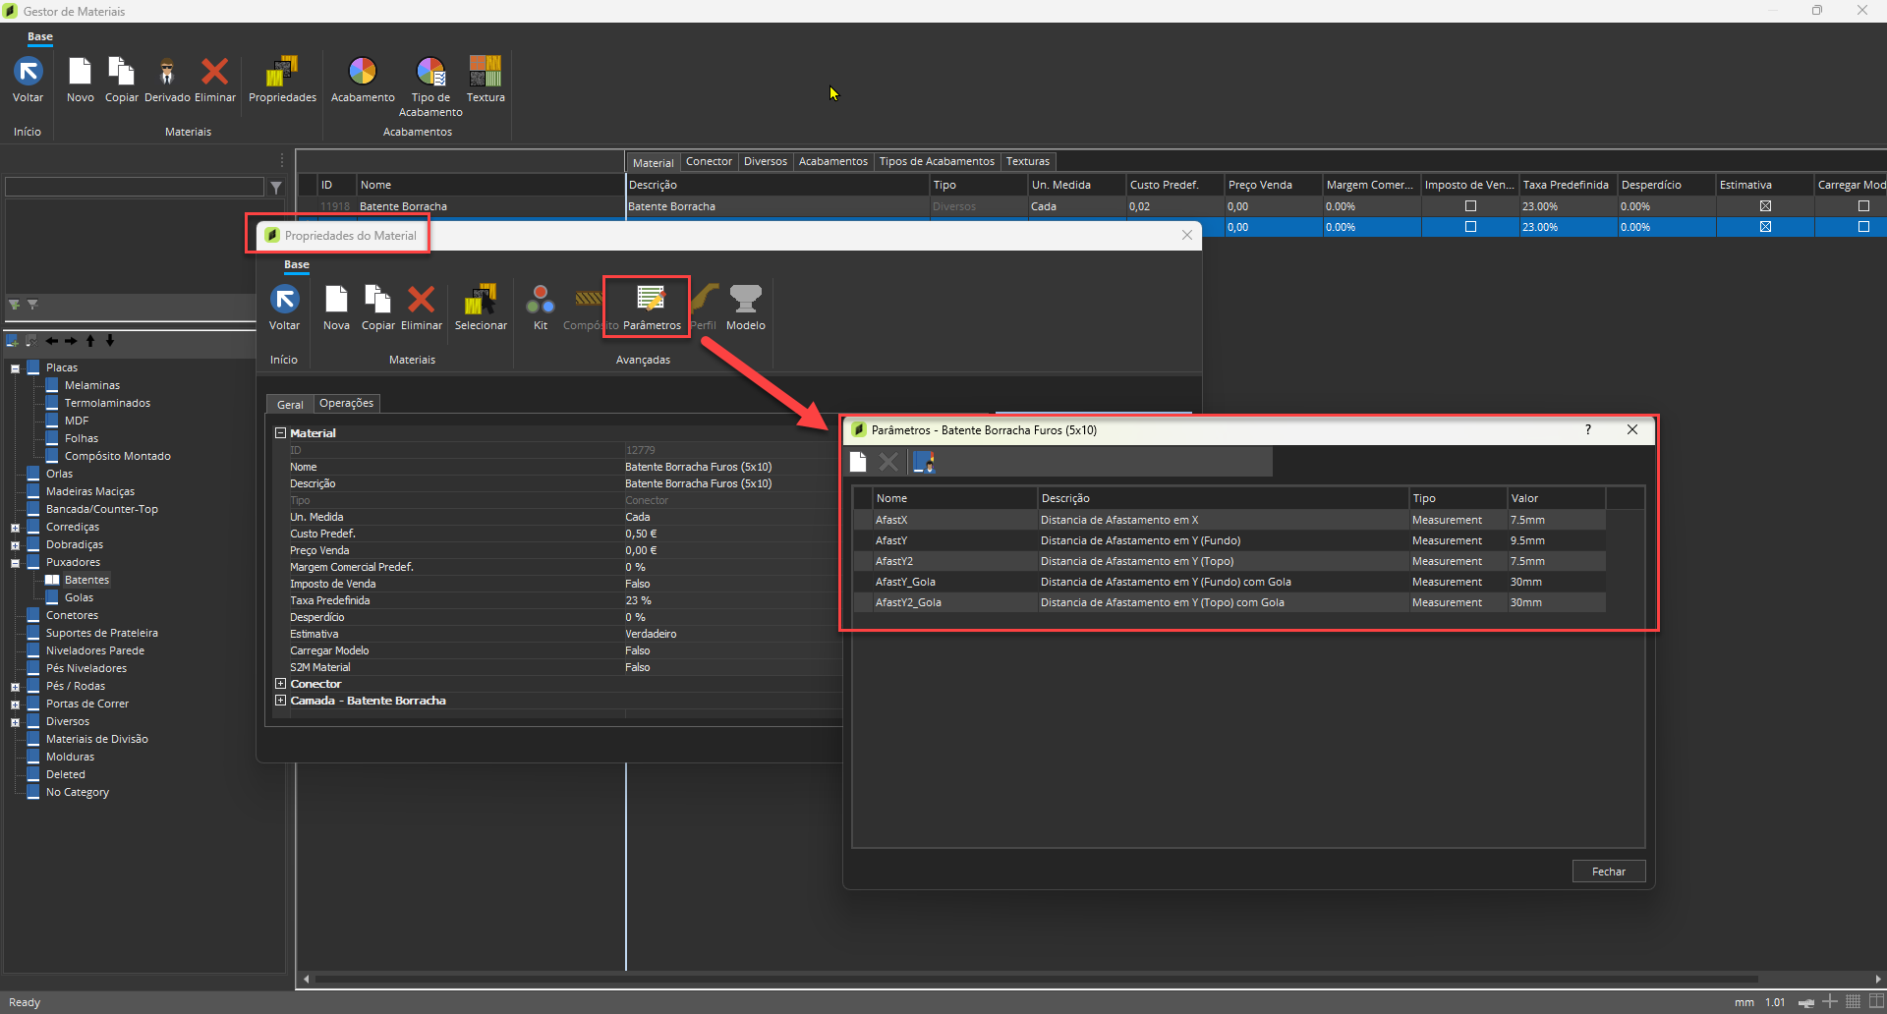
Task: Select the Golas item in the tree
Action: click(x=79, y=597)
